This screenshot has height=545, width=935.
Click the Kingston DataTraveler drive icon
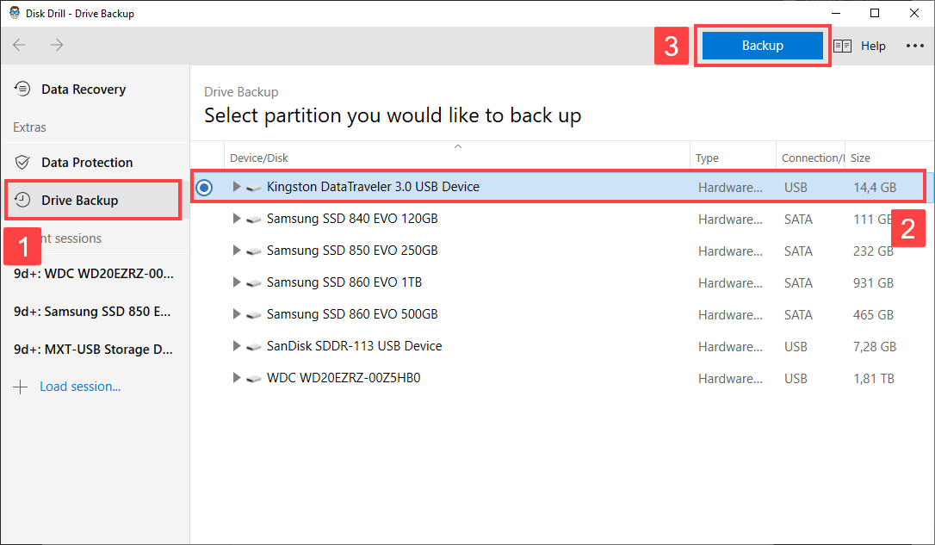(253, 187)
